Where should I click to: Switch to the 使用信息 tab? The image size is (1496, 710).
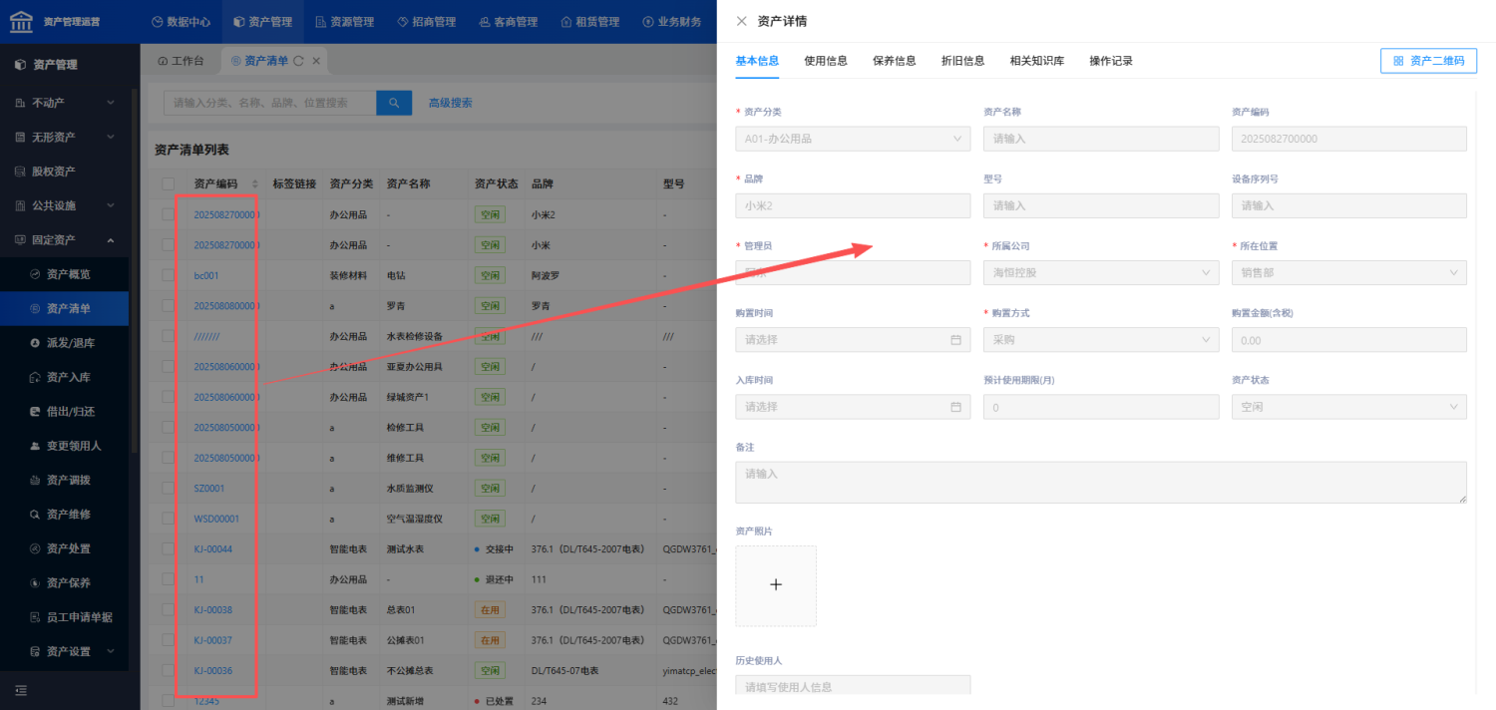coord(826,61)
